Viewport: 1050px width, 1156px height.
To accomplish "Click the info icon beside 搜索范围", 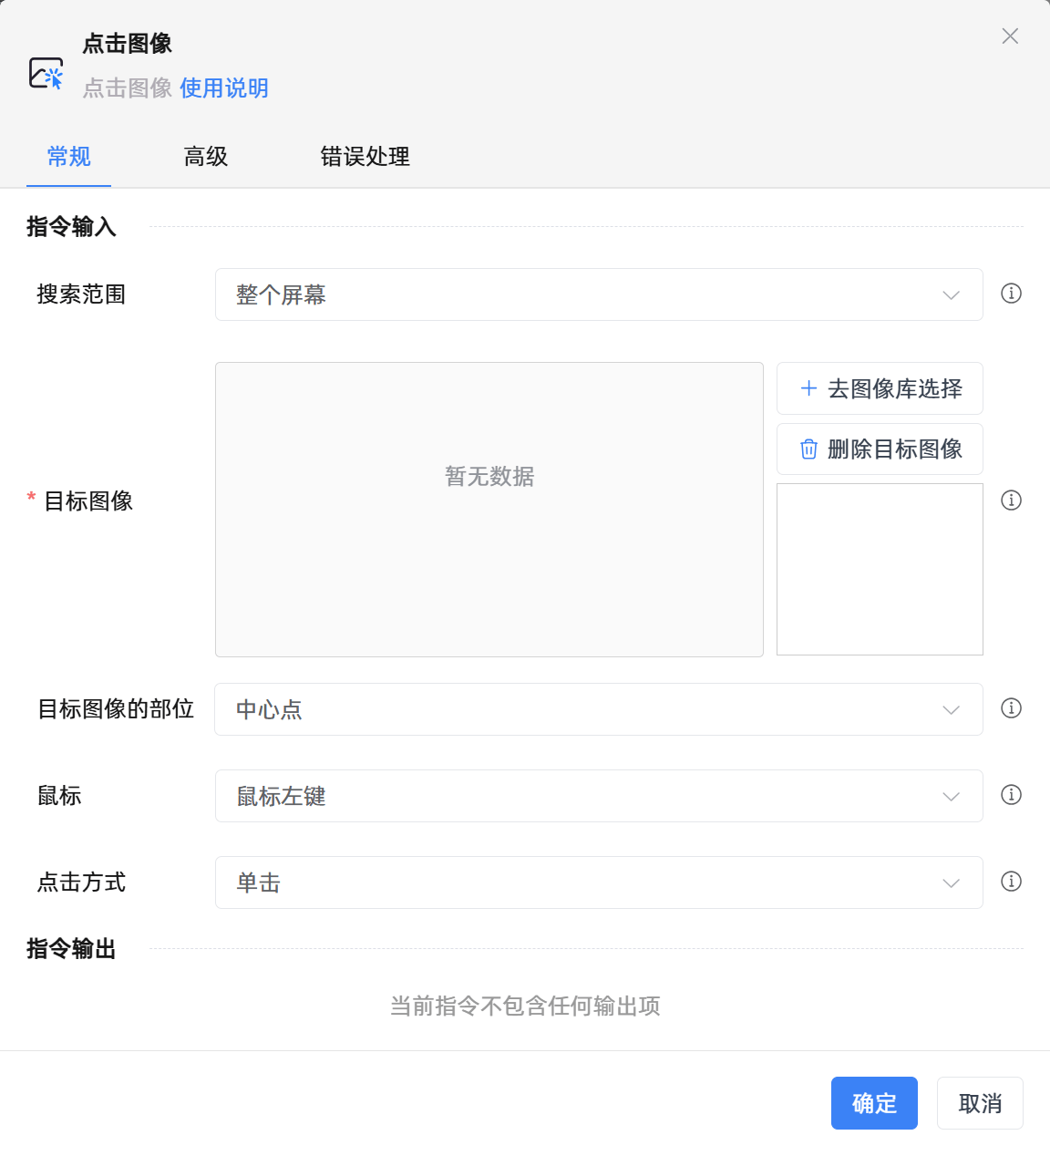I will (x=1011, y=294).
